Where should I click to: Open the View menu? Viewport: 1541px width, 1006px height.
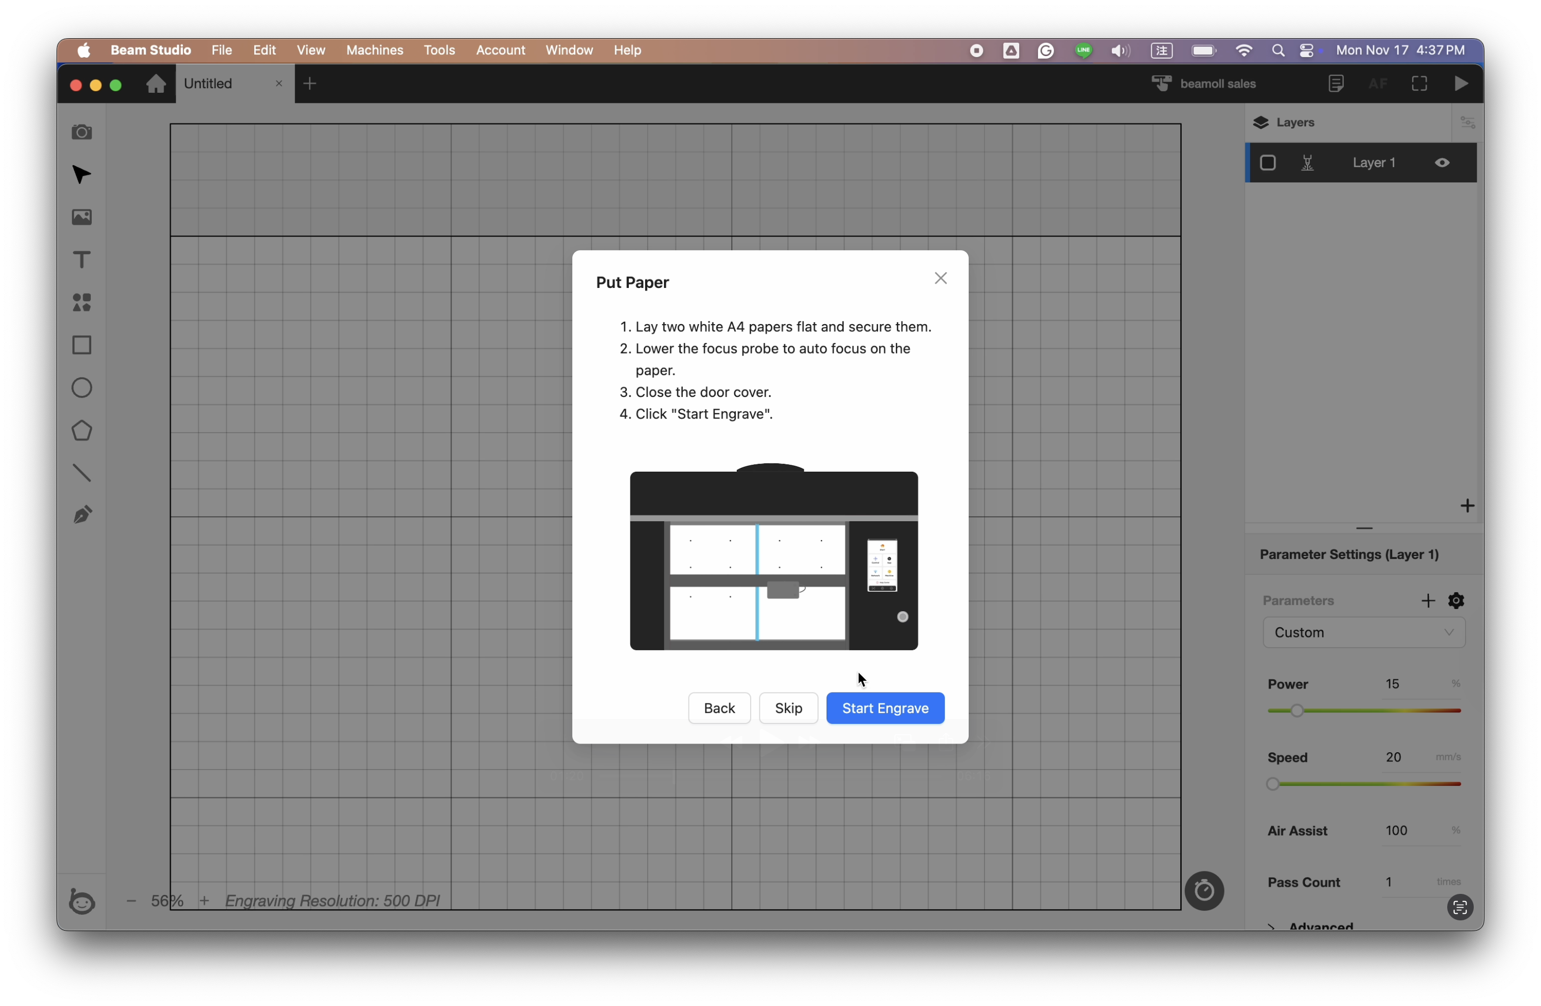pos(311,50)
